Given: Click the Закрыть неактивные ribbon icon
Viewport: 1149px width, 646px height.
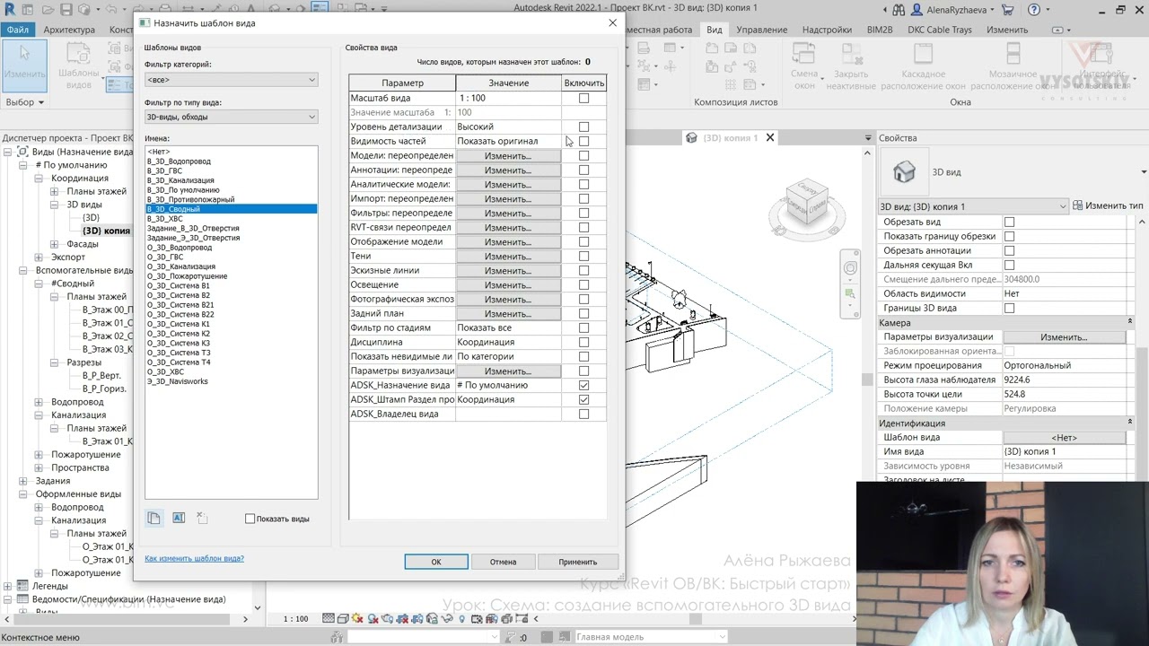Looking at the screenshot, I should click(850, 67).
